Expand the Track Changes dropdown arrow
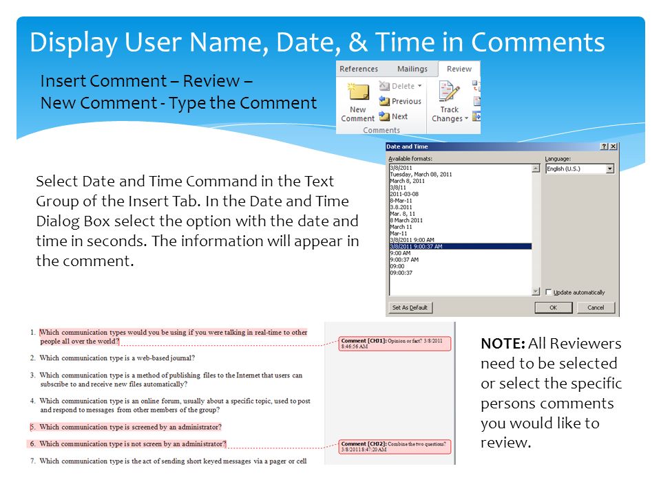This screenshot has width=661, height=495. click(x=466, y=119)
